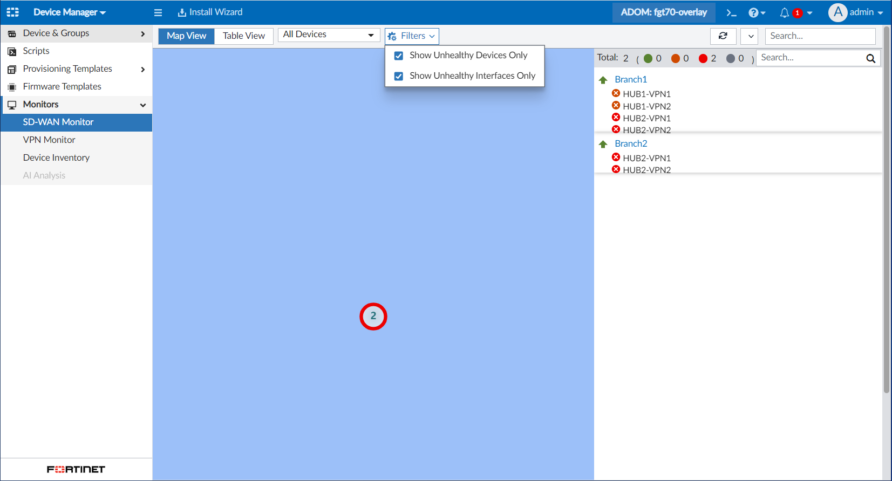The height and width of the screenshot is (481, 892).
Task: Click the magnifier search icon in device panel
Action: (870, 58)
